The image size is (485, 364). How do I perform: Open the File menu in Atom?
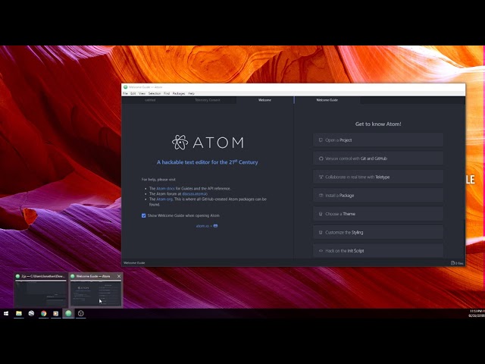point(125,93)
